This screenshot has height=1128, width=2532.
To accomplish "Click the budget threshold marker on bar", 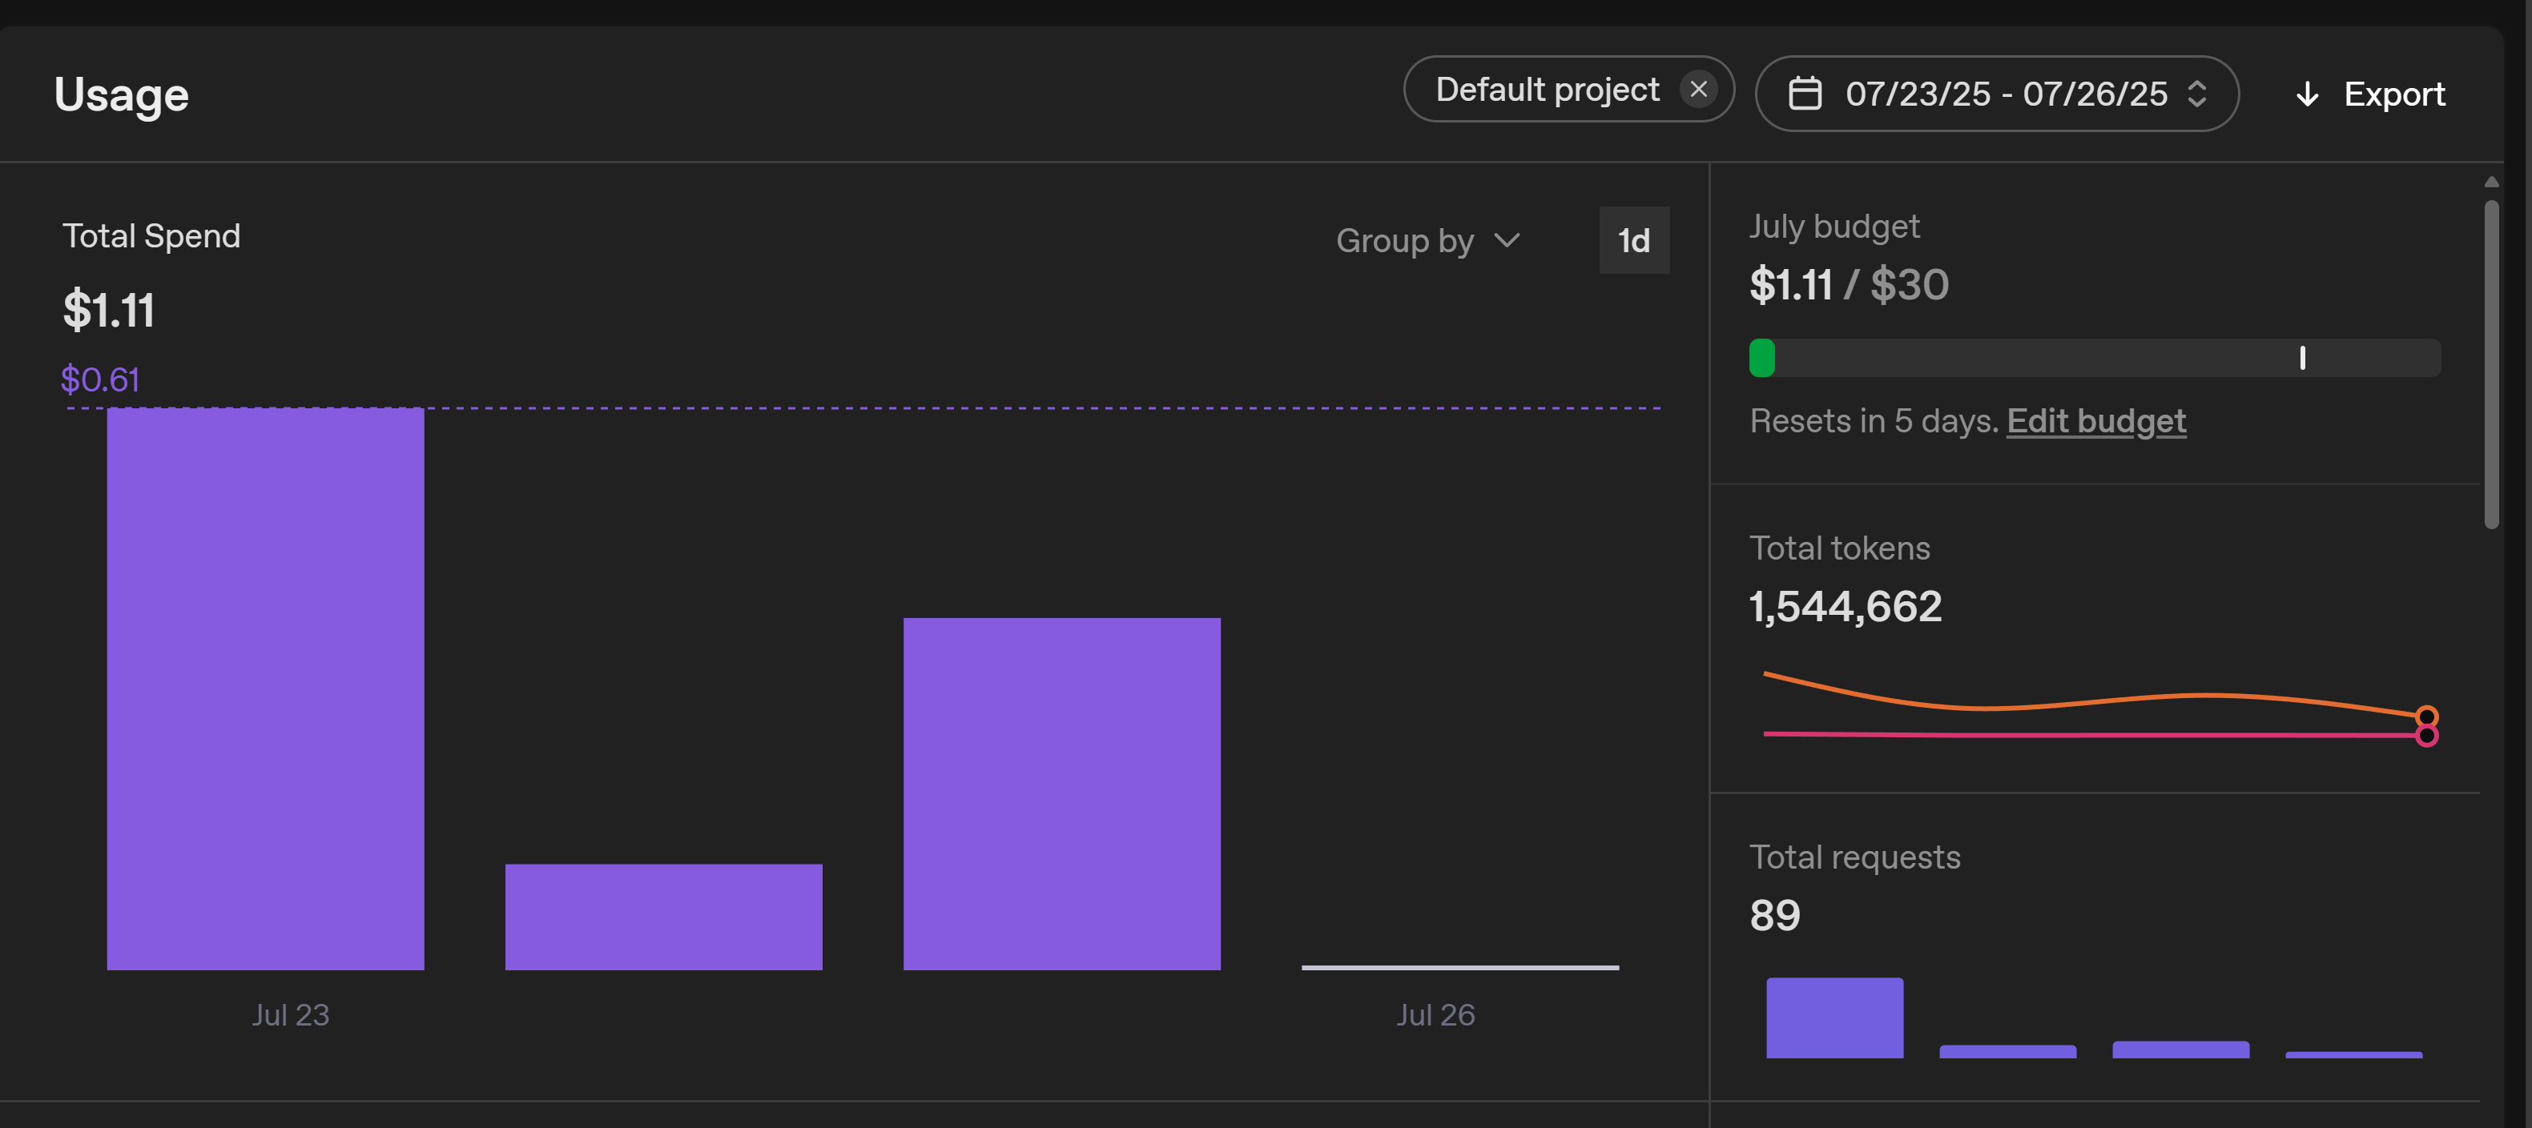I will pyautogui.click(x=2302, y=358).
